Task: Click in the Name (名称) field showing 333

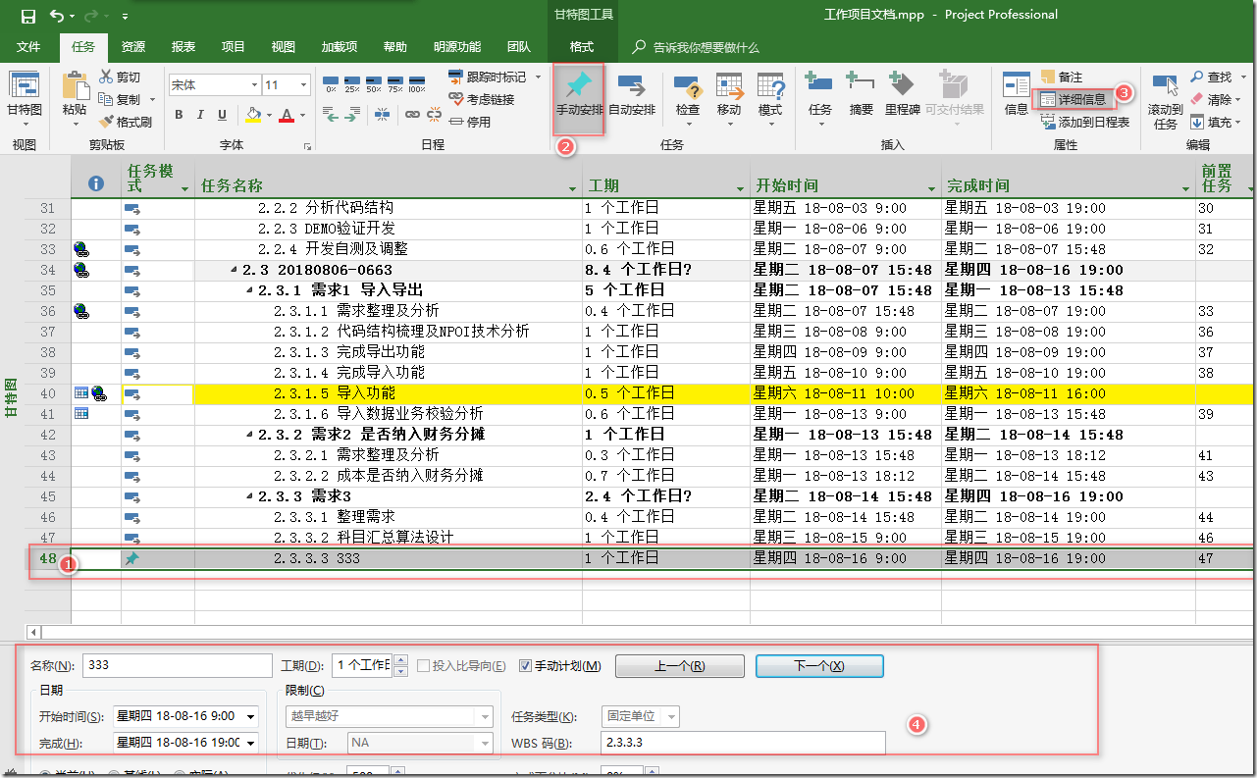Action: point(178,665)
